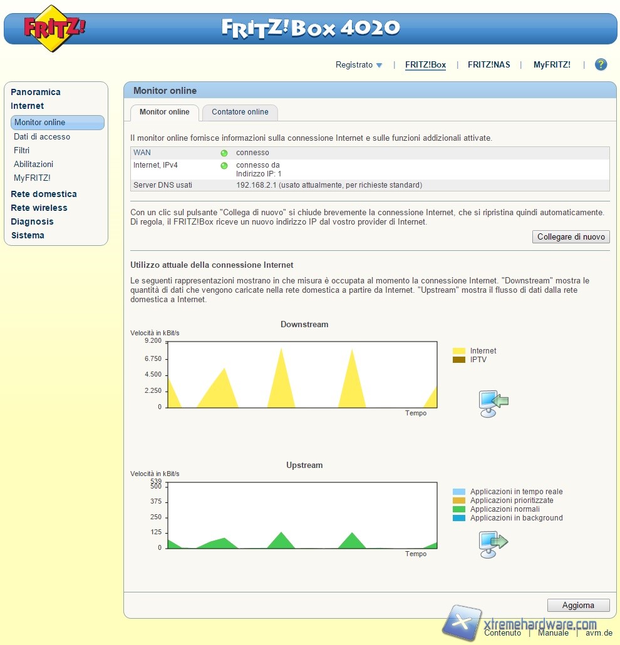This screenshot has height=645, width=620.
Task: Select the Monitor online tab
Action: [x=164, y=113]
